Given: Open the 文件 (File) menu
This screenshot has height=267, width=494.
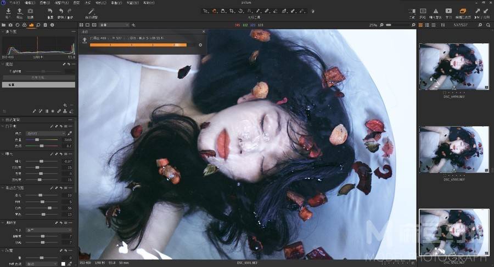Looking at the screenshot, I should (x=15, y=3).
